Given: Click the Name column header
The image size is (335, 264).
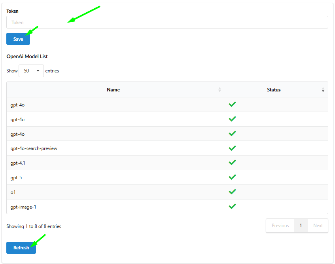Looking at the screenshot, I should (x=113, y=90).
